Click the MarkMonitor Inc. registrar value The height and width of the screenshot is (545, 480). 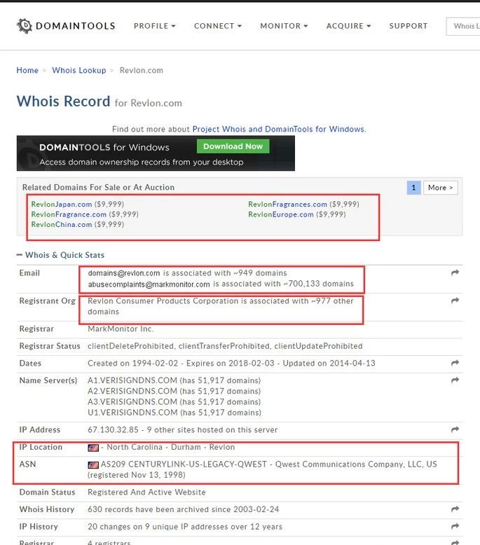[x=121, y=329]
